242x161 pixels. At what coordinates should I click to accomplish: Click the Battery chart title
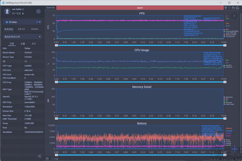click(x=142, y=124)
